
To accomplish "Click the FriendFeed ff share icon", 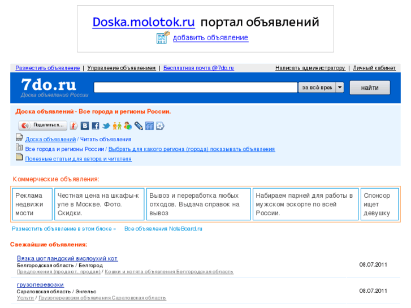I will pyautogui.click(x=149, y=126).
